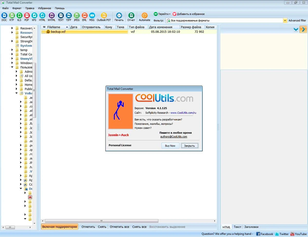Open YouTube link in status bar
308x237 pixels.
299,234
